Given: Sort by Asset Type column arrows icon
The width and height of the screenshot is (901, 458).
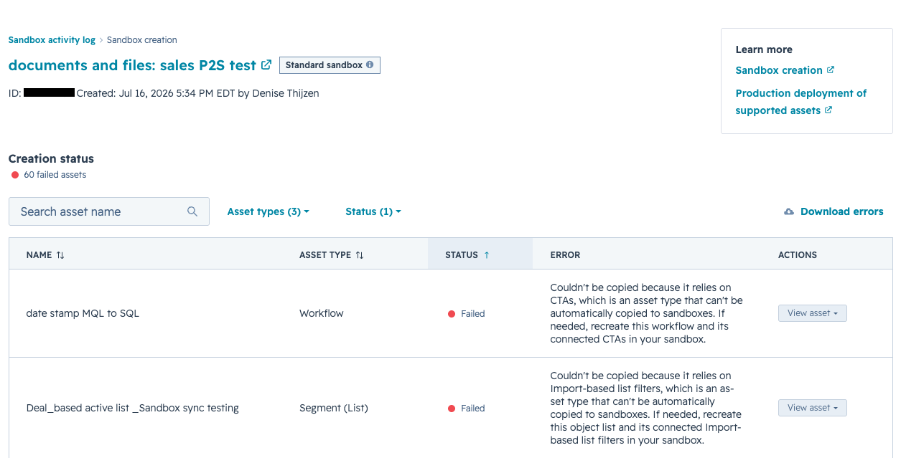Looking at the screenshot, I should [x=360, y=255].
